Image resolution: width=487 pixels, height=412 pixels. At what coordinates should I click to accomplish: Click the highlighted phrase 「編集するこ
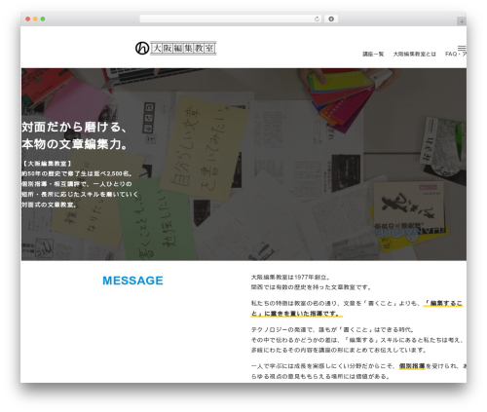click(x=443, y=303)
